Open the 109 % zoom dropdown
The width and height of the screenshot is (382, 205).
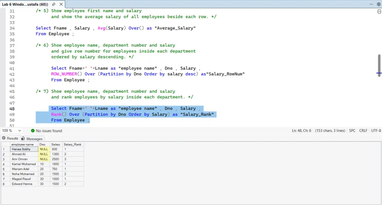tap(11, 131)
